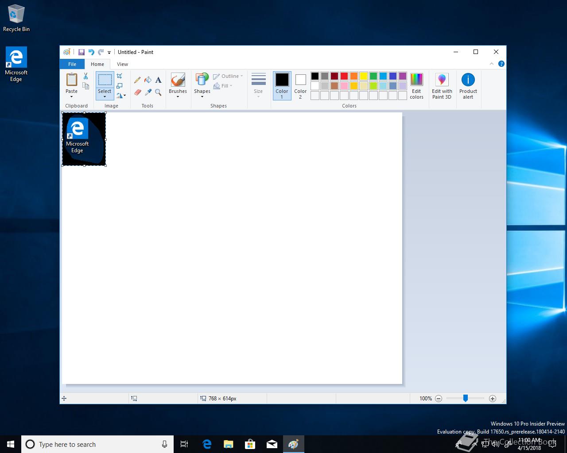Open the shape Fill dropdown
The image size is (567, 453).
(x=223, y=86)
